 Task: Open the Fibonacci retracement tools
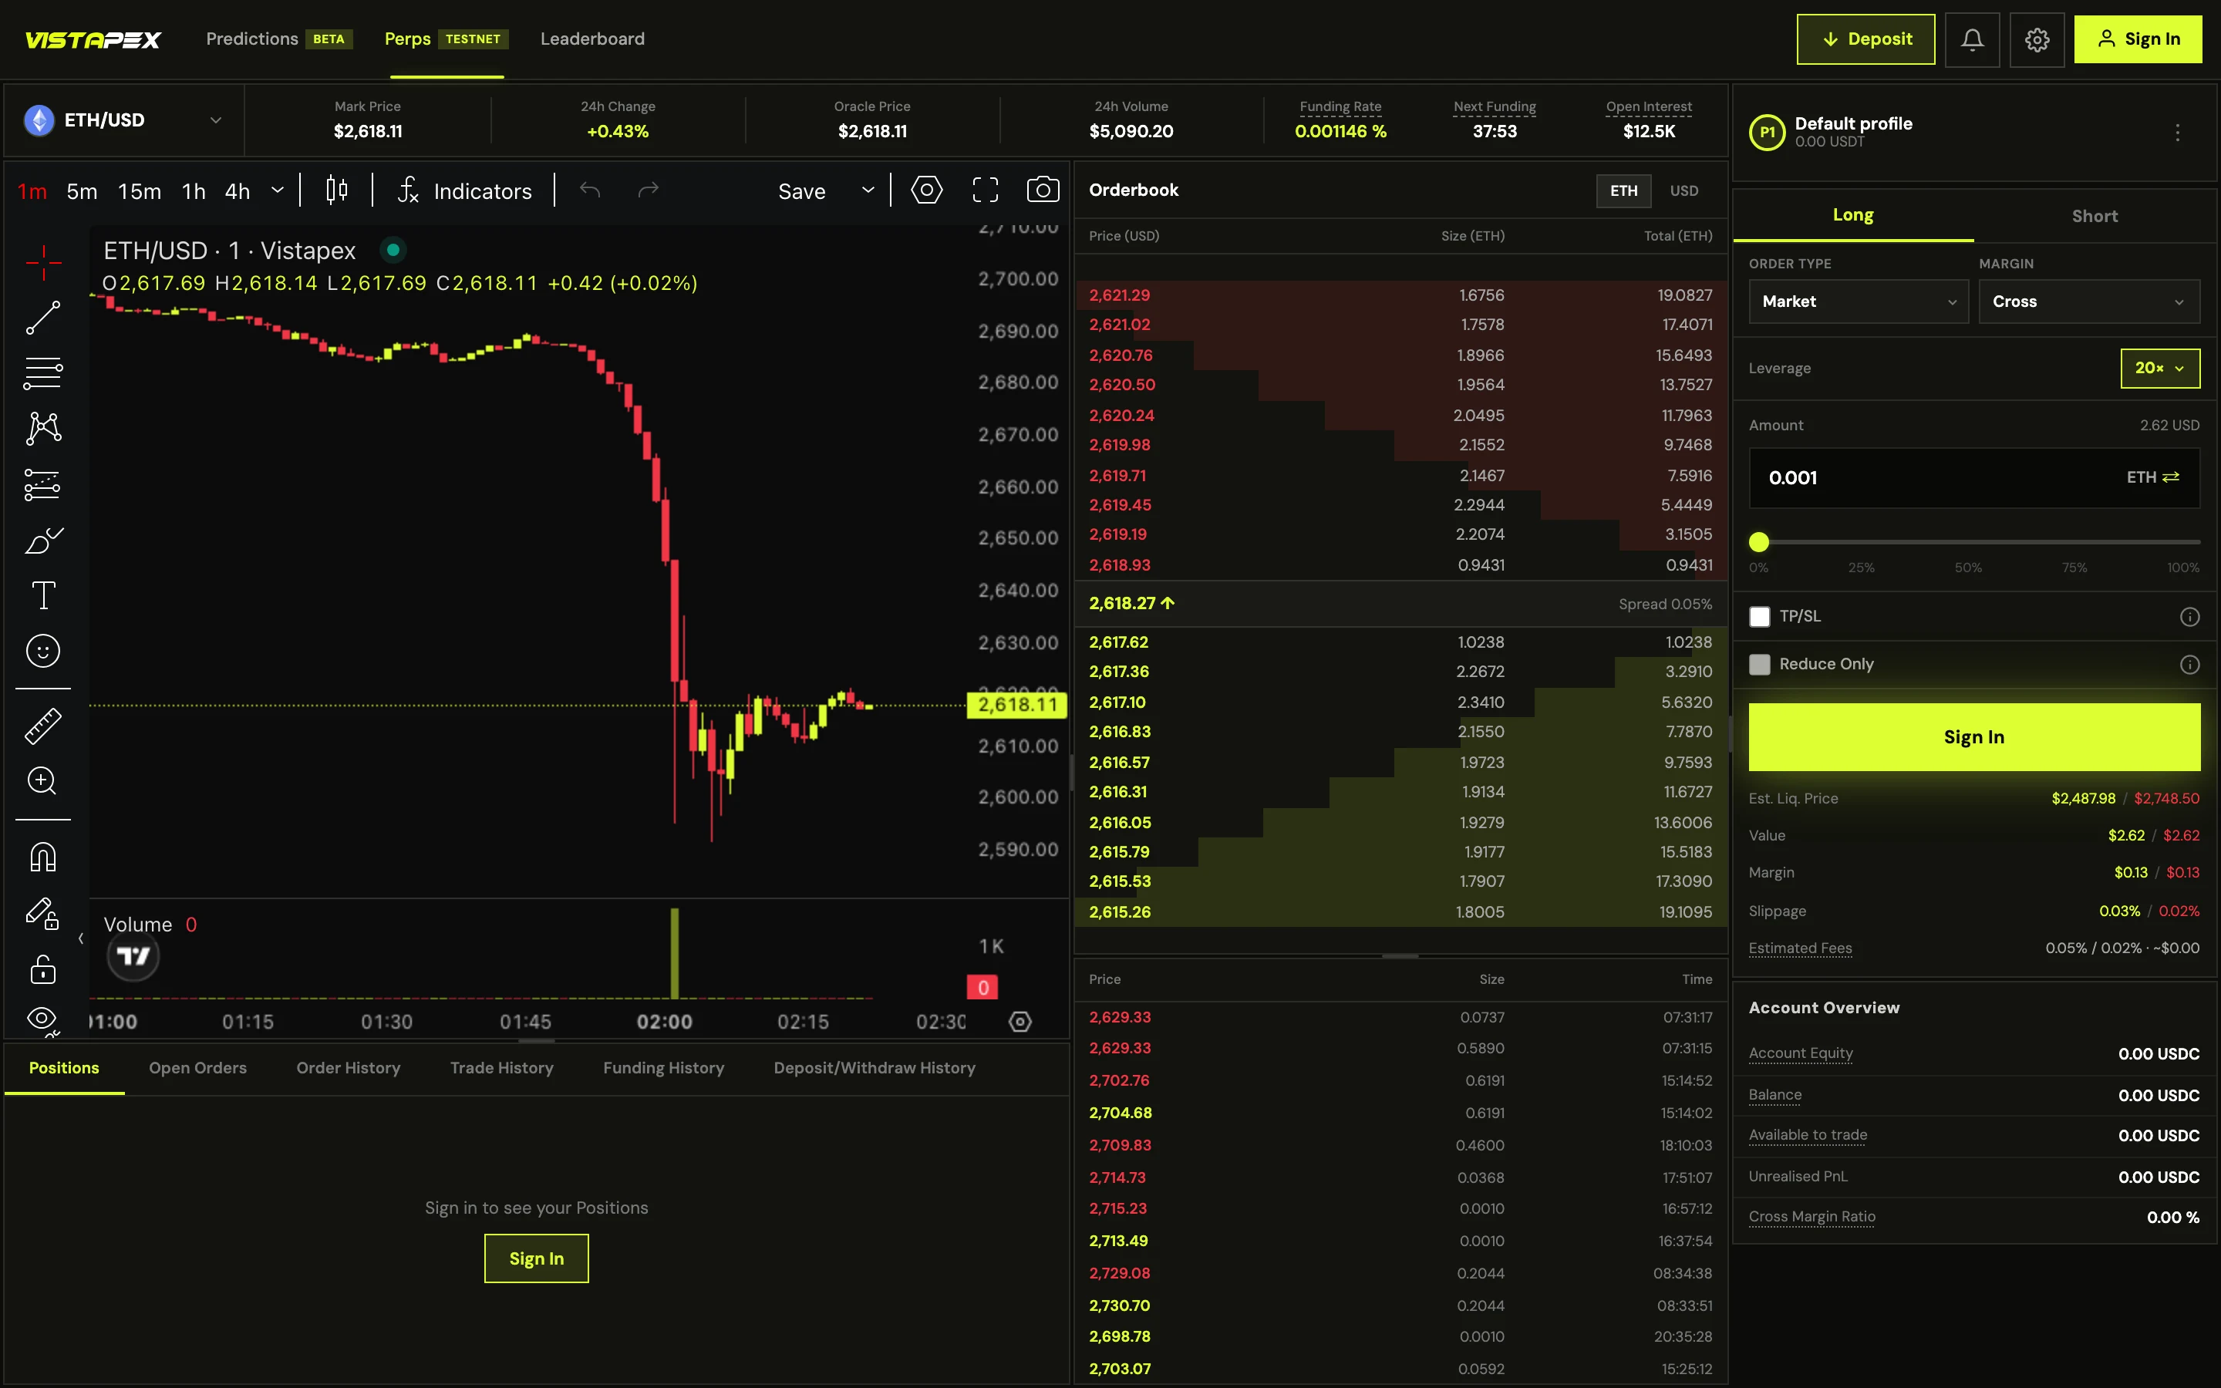(x=43, y=374)
